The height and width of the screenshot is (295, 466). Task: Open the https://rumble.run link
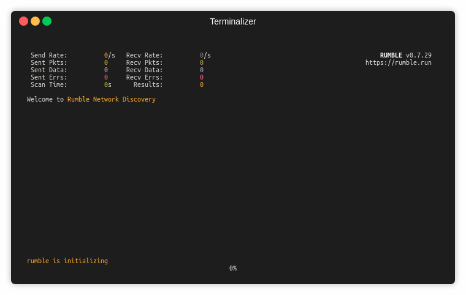tap(399, 62)
